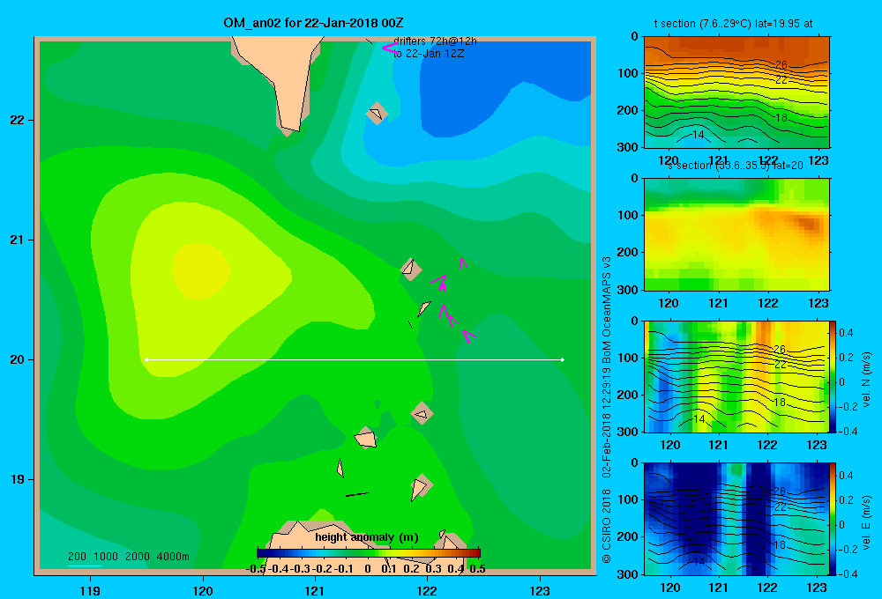Click the west diamond endpoint of white section line
The width and height of the screenshot is (882, 599).
coord(146,359)
